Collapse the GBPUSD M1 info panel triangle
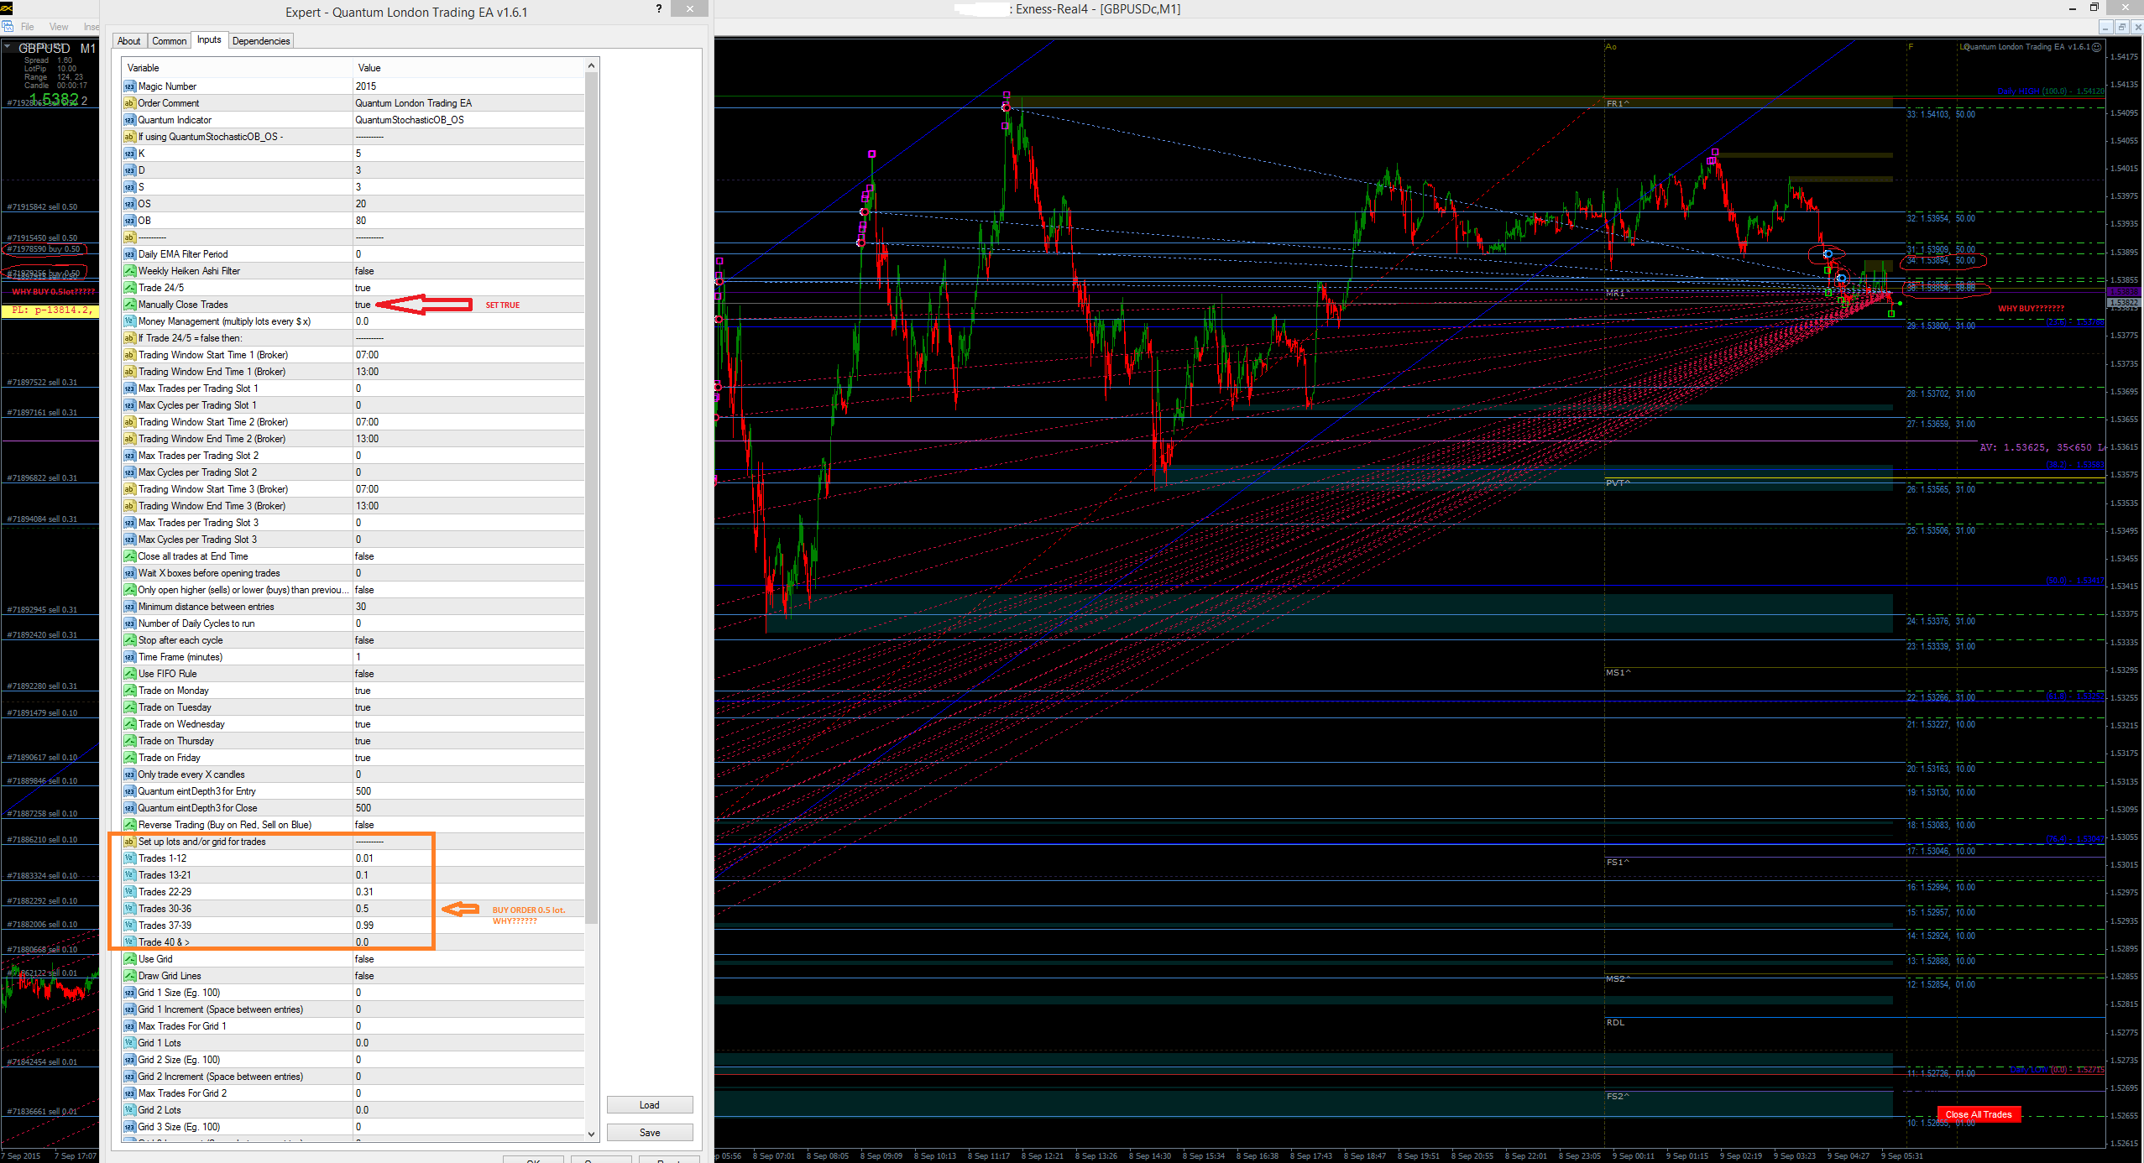This screenshot has width=2144, height=1163. (x=8, y=47)
